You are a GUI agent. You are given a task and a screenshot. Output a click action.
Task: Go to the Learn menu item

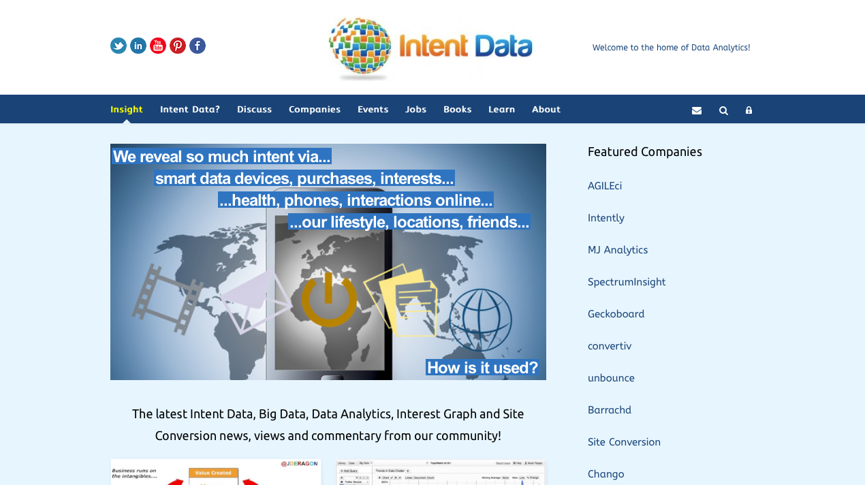[x=501, y=109]
